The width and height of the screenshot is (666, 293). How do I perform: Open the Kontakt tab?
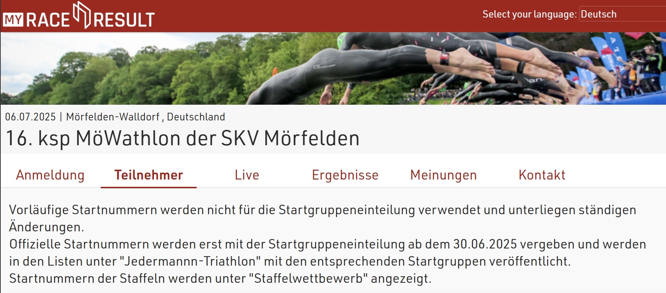tap(542, 175)
